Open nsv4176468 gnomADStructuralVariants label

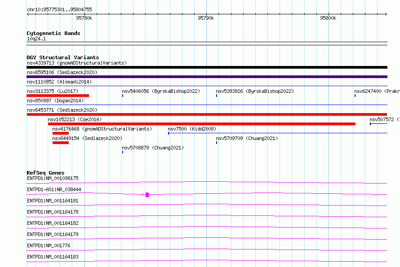pos(102,129)
